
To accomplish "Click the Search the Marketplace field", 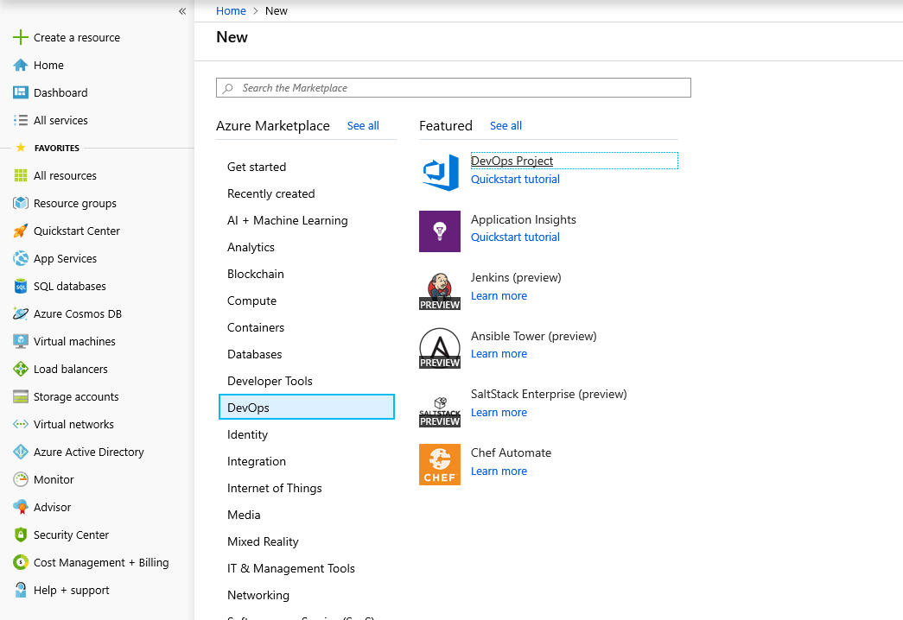I will [x=453, y=88].
